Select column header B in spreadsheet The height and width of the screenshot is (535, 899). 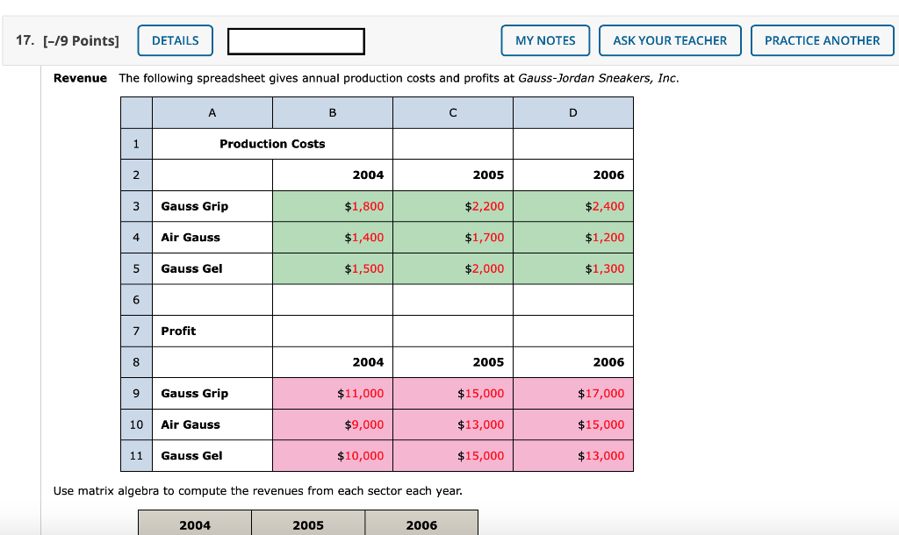pyautogui.click(x=333, y=113)
